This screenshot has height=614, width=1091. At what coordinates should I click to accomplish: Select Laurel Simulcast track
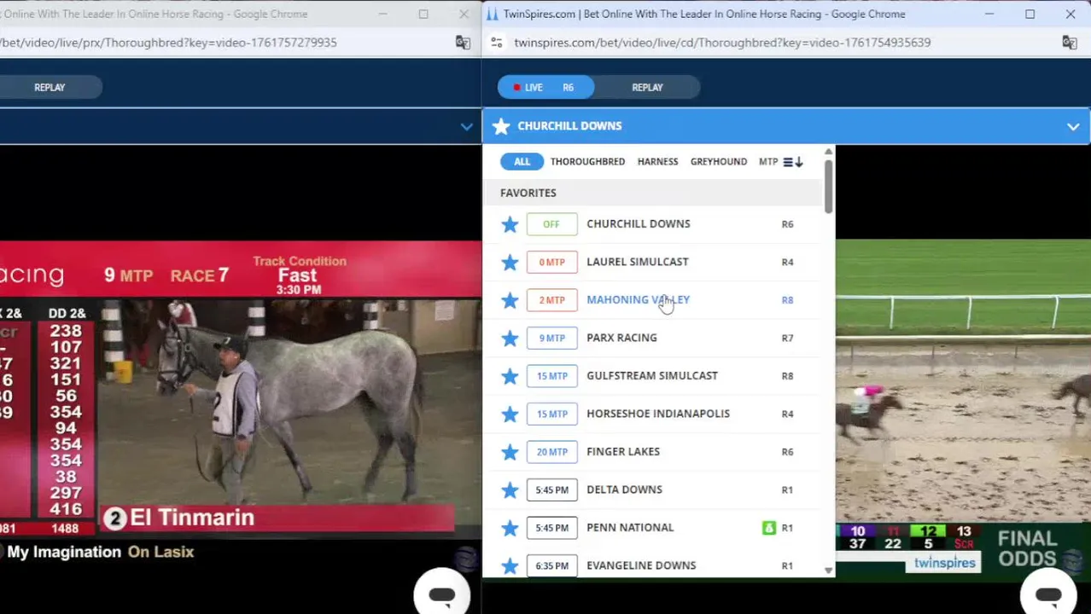pos(637,262)
